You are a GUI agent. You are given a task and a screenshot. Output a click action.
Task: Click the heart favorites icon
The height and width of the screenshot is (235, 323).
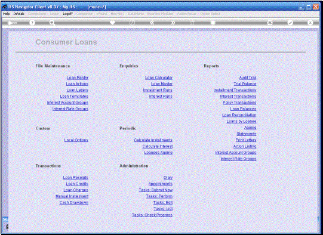[112, 23]
